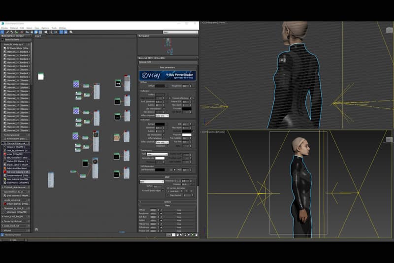Toggle Move Children toolbar icon
Image resolution: width=394 pixels, height=263 pixels.
[x=27, y=32]
